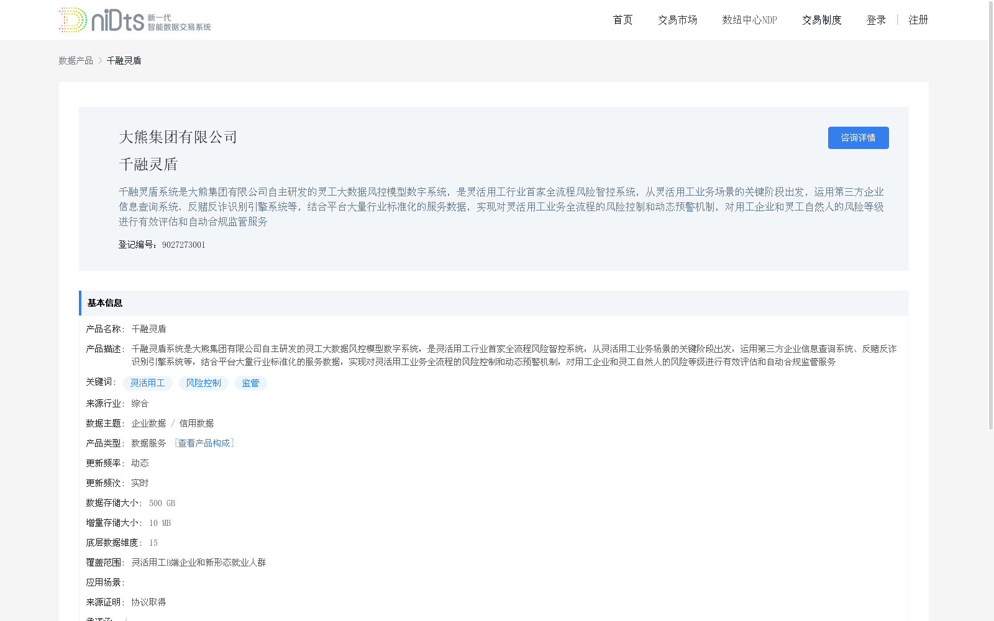Click product type value 数据服务
The image size is (994, 621).
pos(148,443)
